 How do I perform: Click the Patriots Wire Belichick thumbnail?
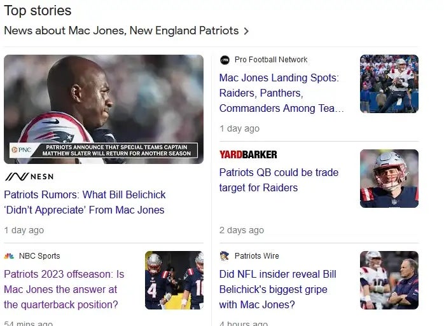(x=389, y=280)
